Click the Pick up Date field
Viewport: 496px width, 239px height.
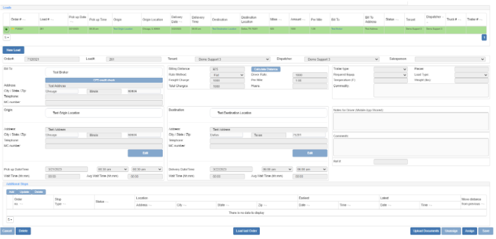pos(67,169)
